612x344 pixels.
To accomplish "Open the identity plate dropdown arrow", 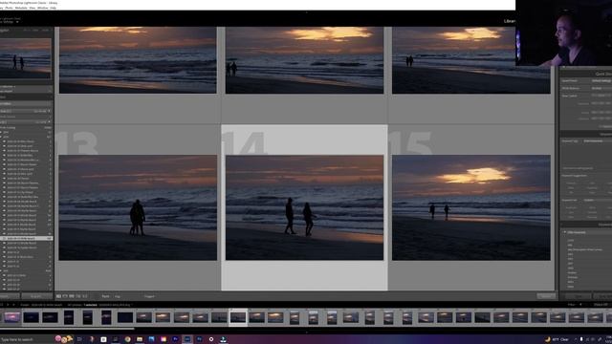I will click(x=17, y=22).
